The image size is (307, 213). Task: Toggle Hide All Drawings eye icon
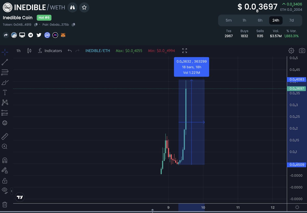point(5,190)
